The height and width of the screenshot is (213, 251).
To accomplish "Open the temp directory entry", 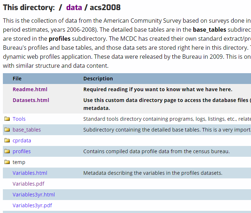I will 19,162.
